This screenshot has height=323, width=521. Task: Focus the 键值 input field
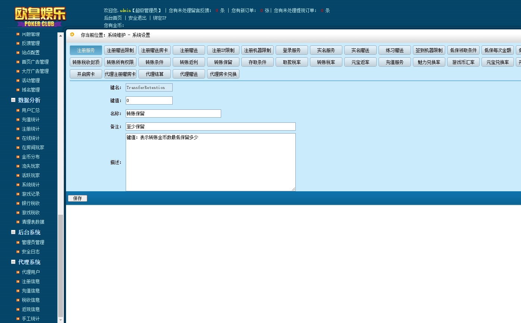tap(149, 100)
